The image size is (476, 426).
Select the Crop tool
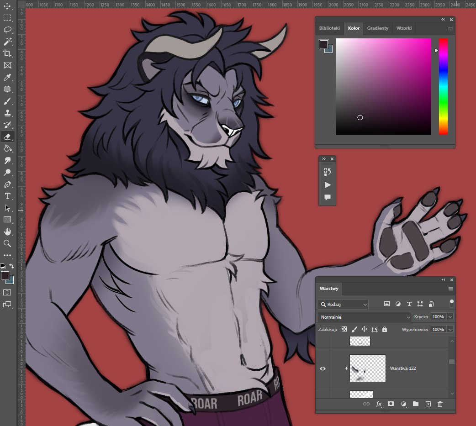point(7,53)
